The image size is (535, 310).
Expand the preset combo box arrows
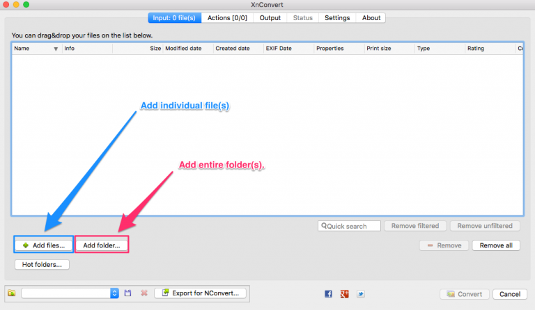pos(114,293)
